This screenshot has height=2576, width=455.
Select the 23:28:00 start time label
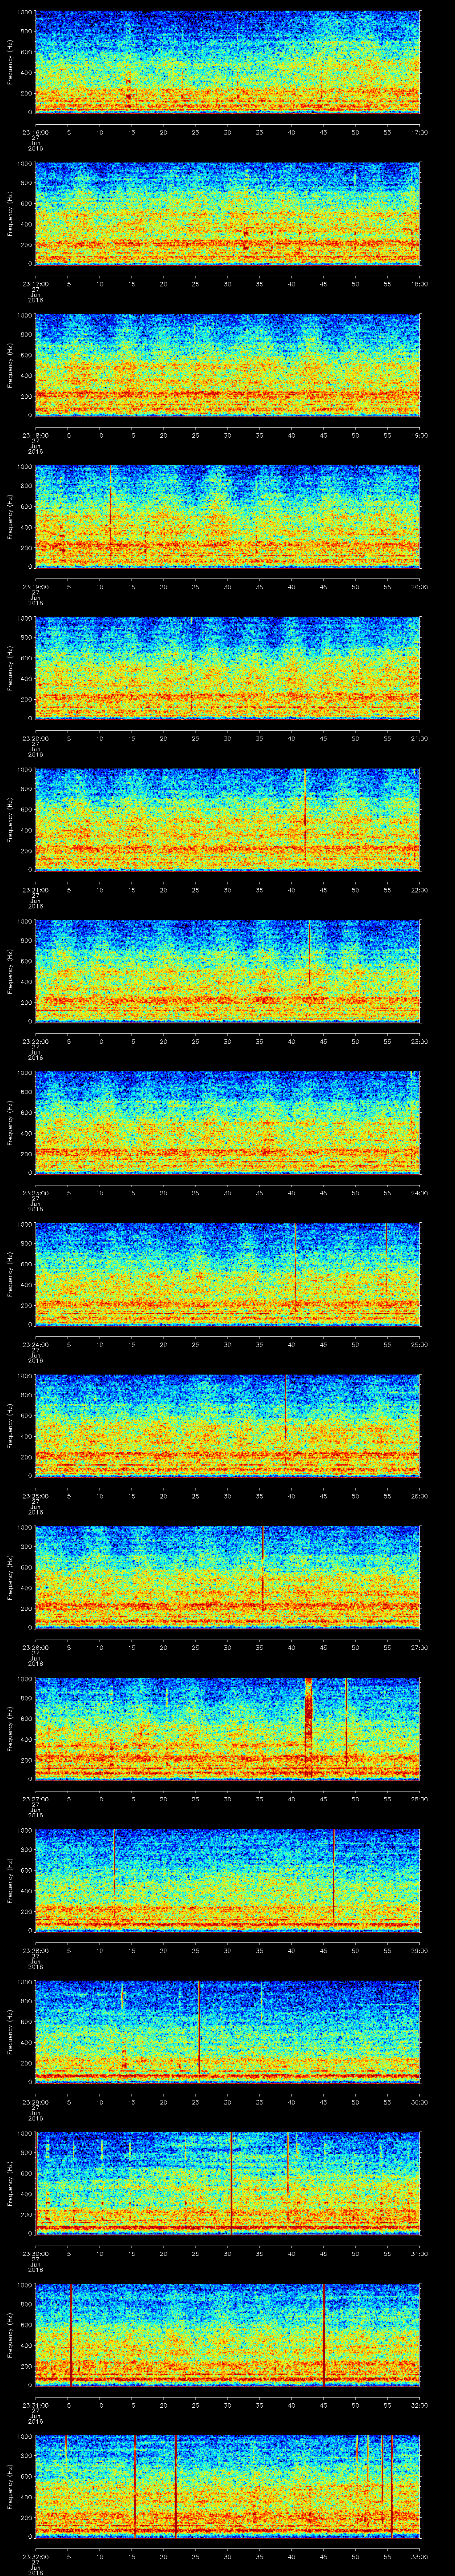36,1950
